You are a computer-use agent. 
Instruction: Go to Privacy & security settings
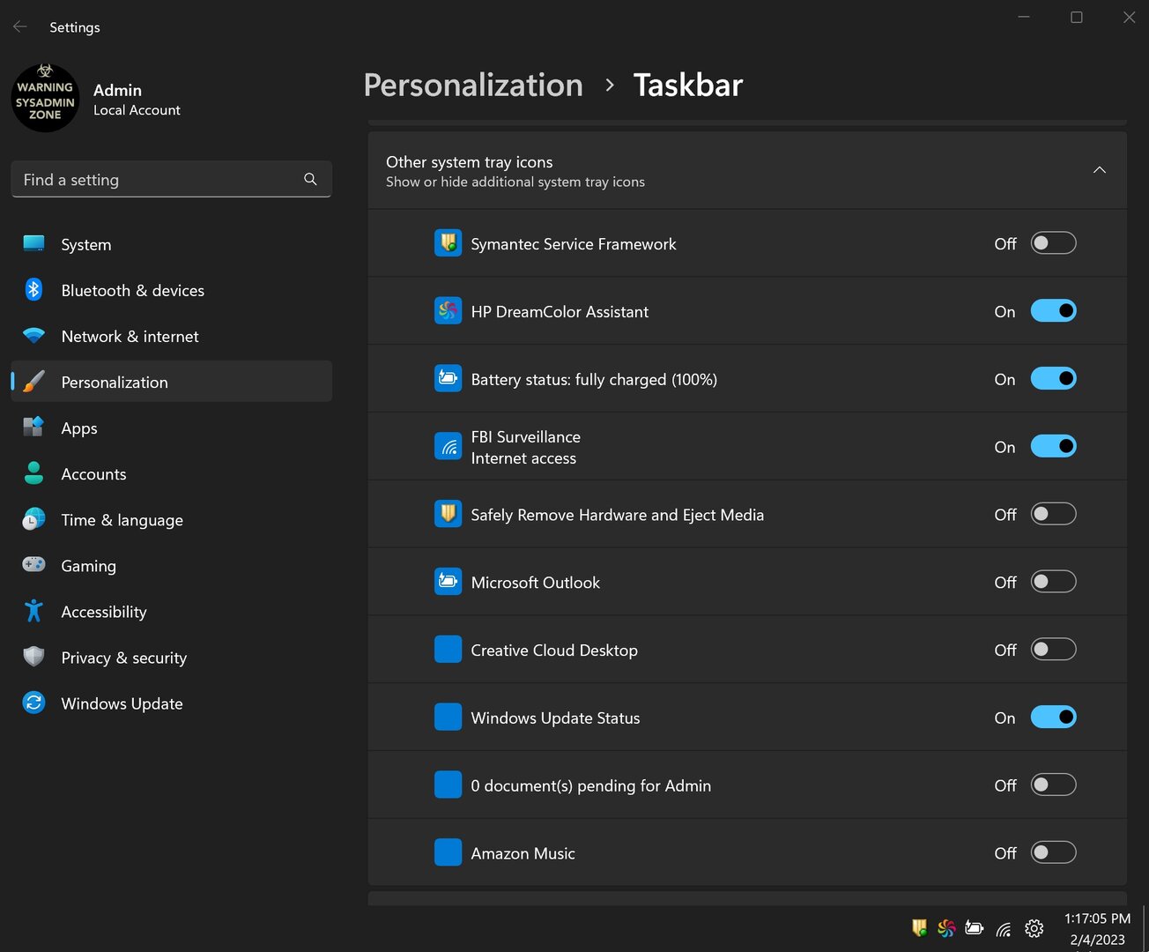172,657
